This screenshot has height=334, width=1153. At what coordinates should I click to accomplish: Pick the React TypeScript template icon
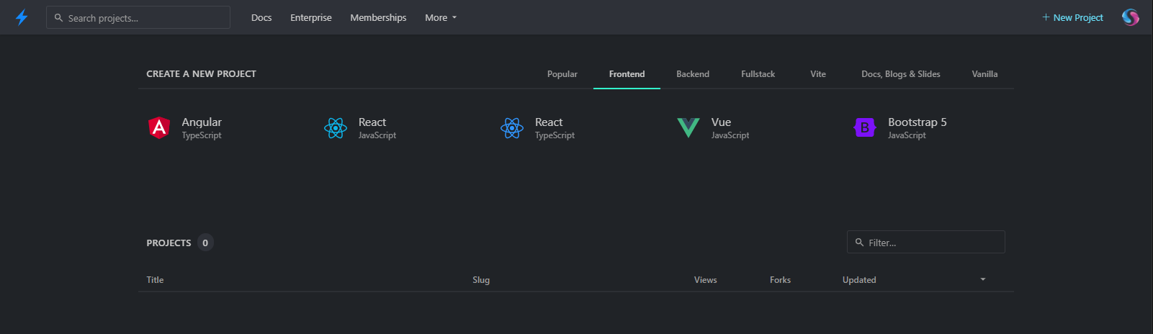512,128
